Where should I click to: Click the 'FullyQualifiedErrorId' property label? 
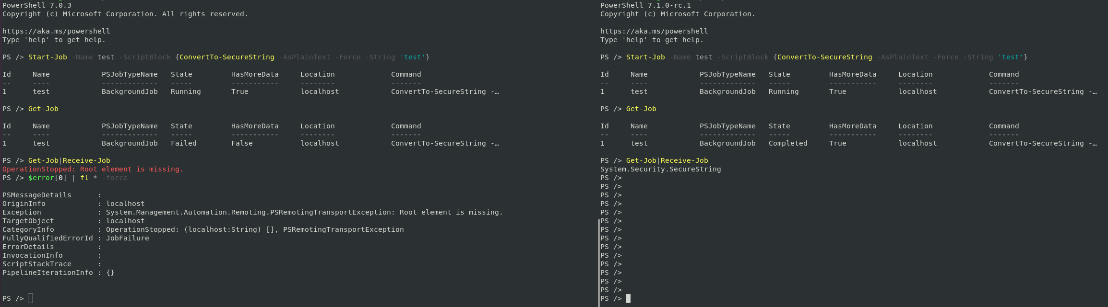48,238
